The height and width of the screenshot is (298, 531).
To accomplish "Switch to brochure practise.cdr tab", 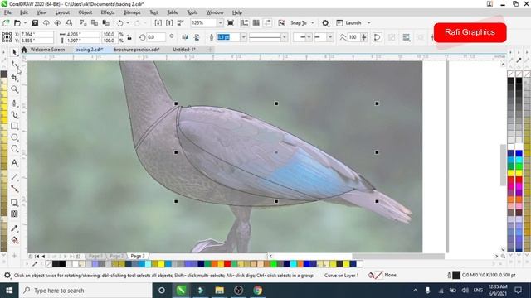I will click(136, 50).
